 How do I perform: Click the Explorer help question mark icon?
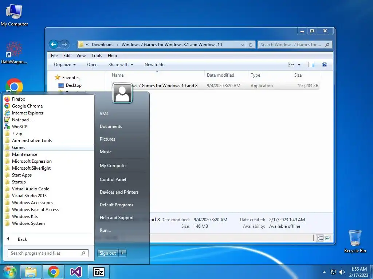[x=325, y=65]
